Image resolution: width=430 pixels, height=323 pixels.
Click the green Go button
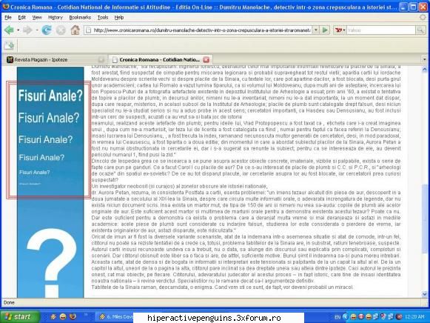tap(325, 30)
